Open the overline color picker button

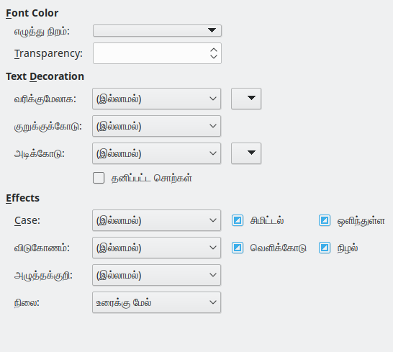coord(246,99)
